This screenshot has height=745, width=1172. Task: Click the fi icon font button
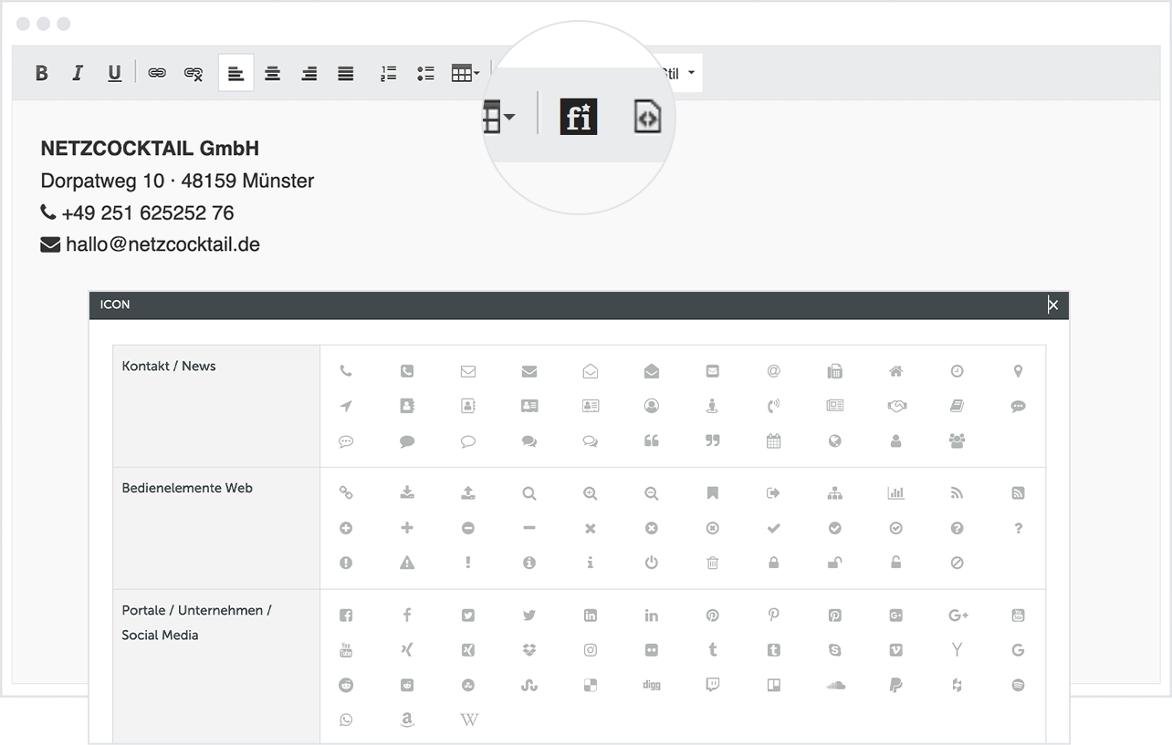(x=578, y=117)
